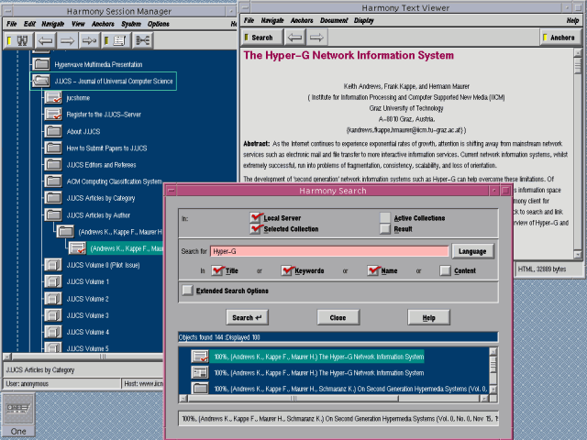587x440 pixels.
Task: Click the binoculars search icon in Session Manager
Action: 19,40
